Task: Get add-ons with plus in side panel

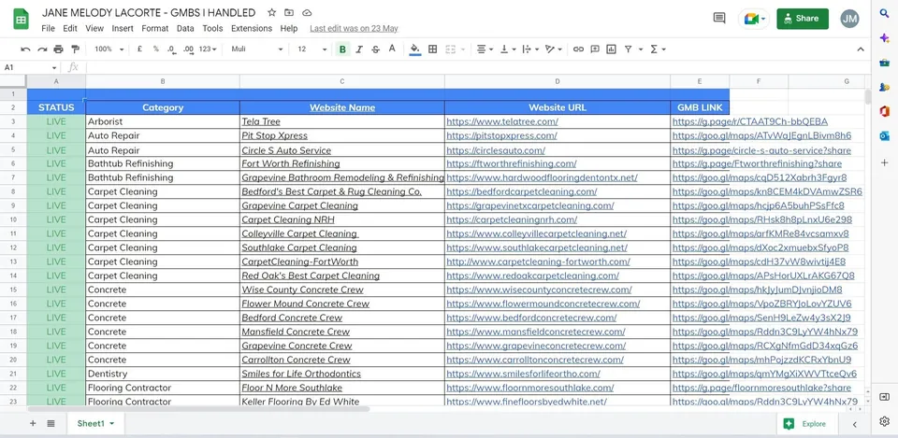Action: (884, 162)
